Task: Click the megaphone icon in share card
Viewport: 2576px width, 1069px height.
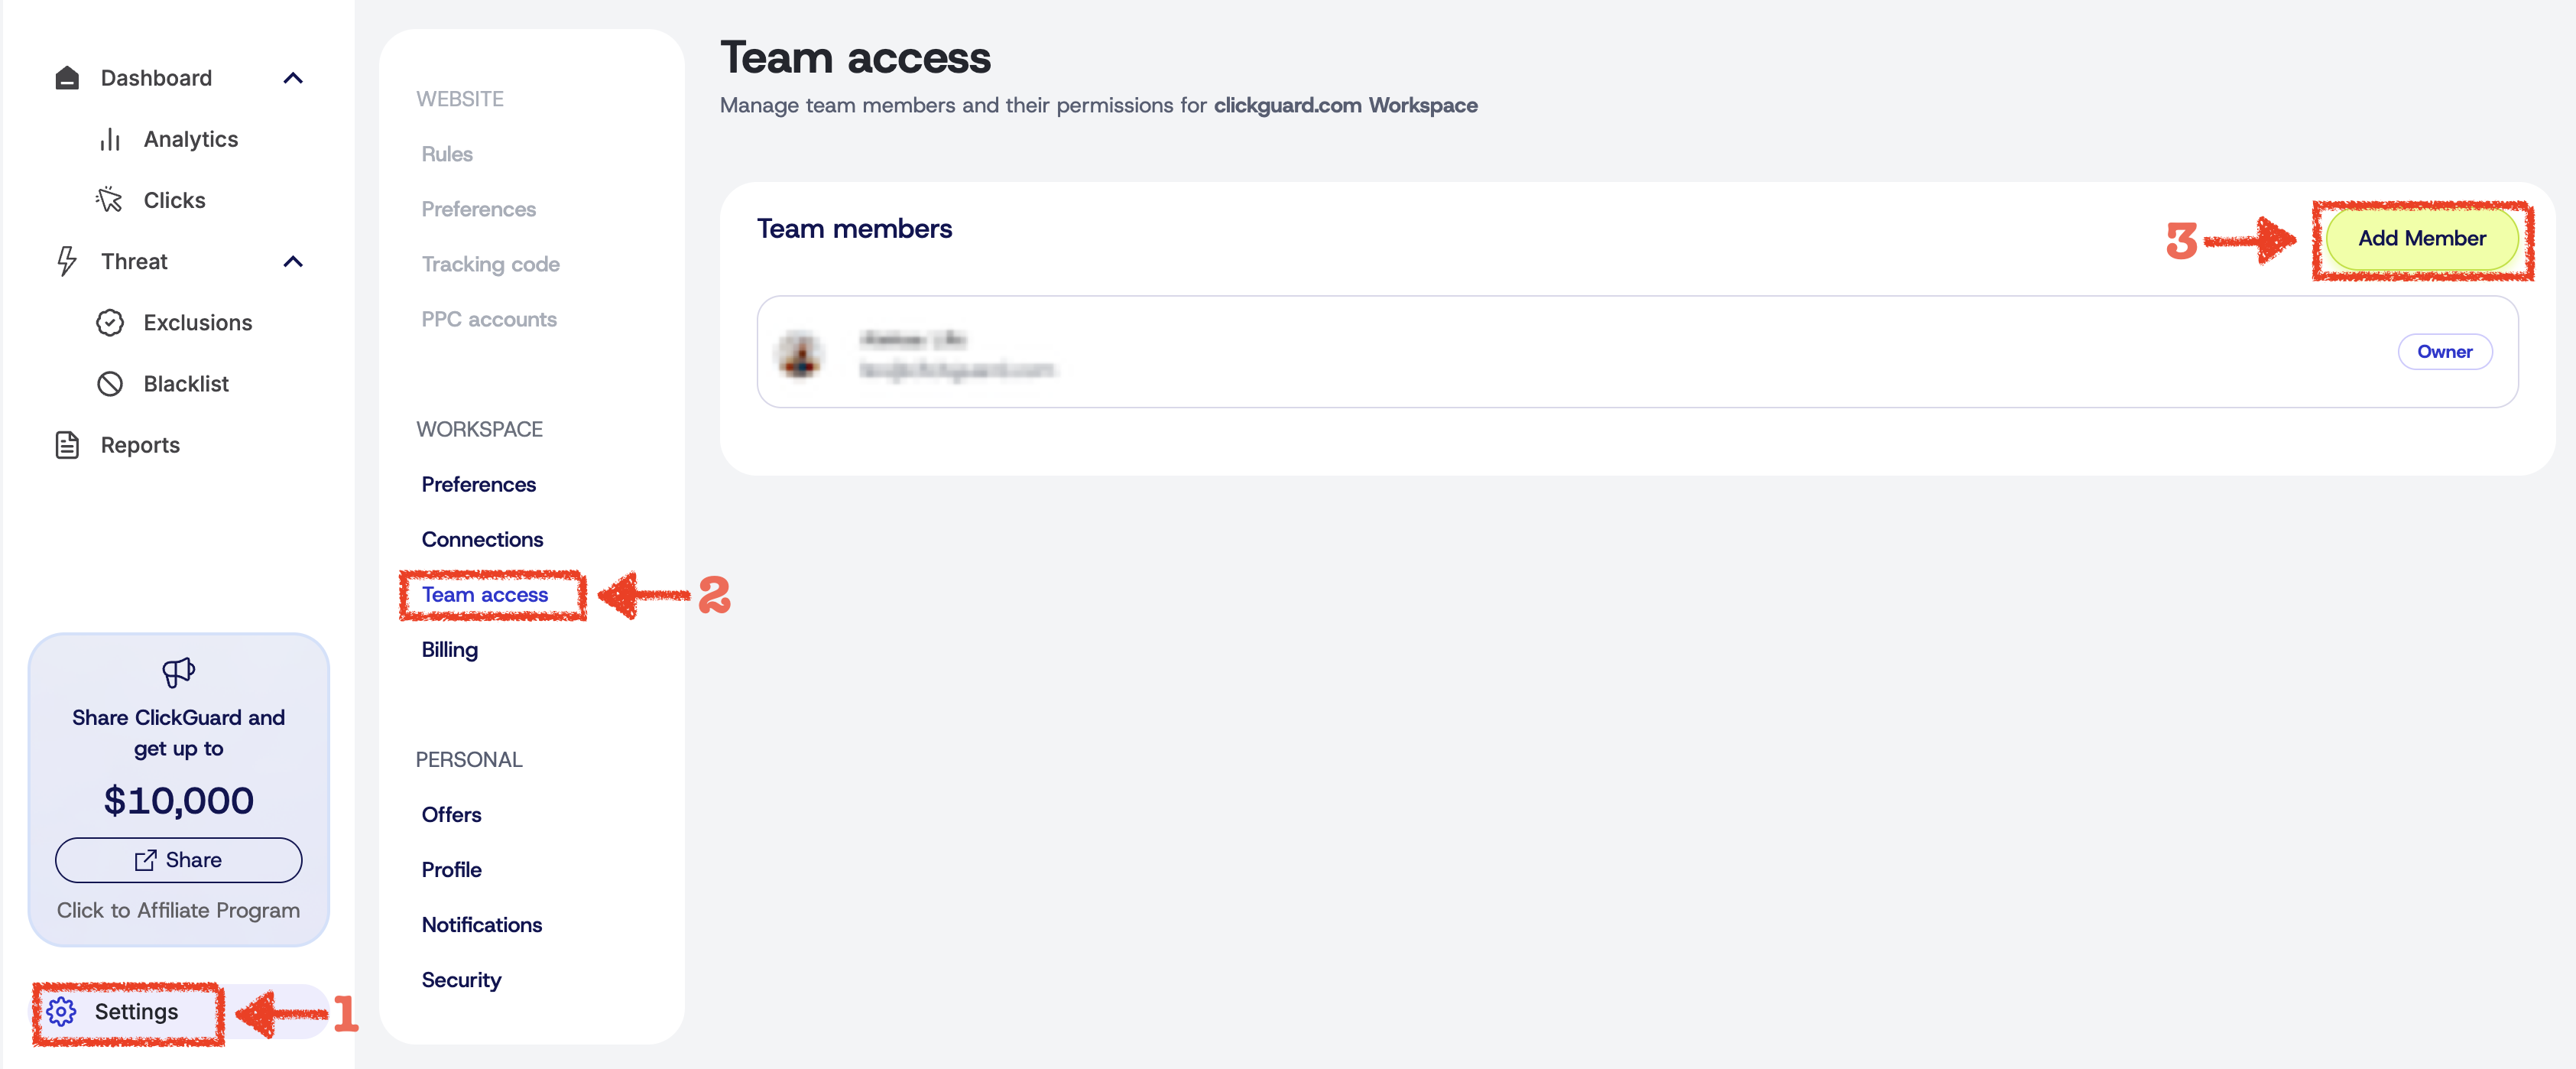Action: 178,672
